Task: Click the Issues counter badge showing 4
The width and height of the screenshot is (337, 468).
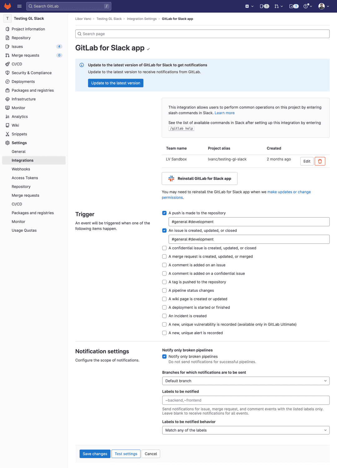Action: (x=59, y=46)
